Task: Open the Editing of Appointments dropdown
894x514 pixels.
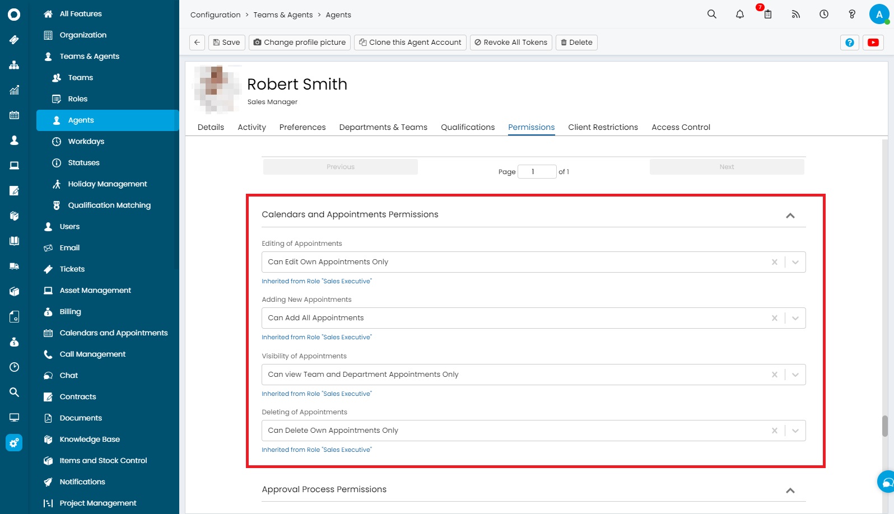Action: tap(795, 262)
